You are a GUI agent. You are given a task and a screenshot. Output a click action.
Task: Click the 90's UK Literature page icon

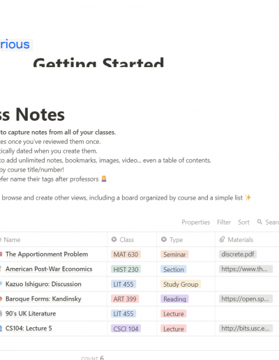1,313
